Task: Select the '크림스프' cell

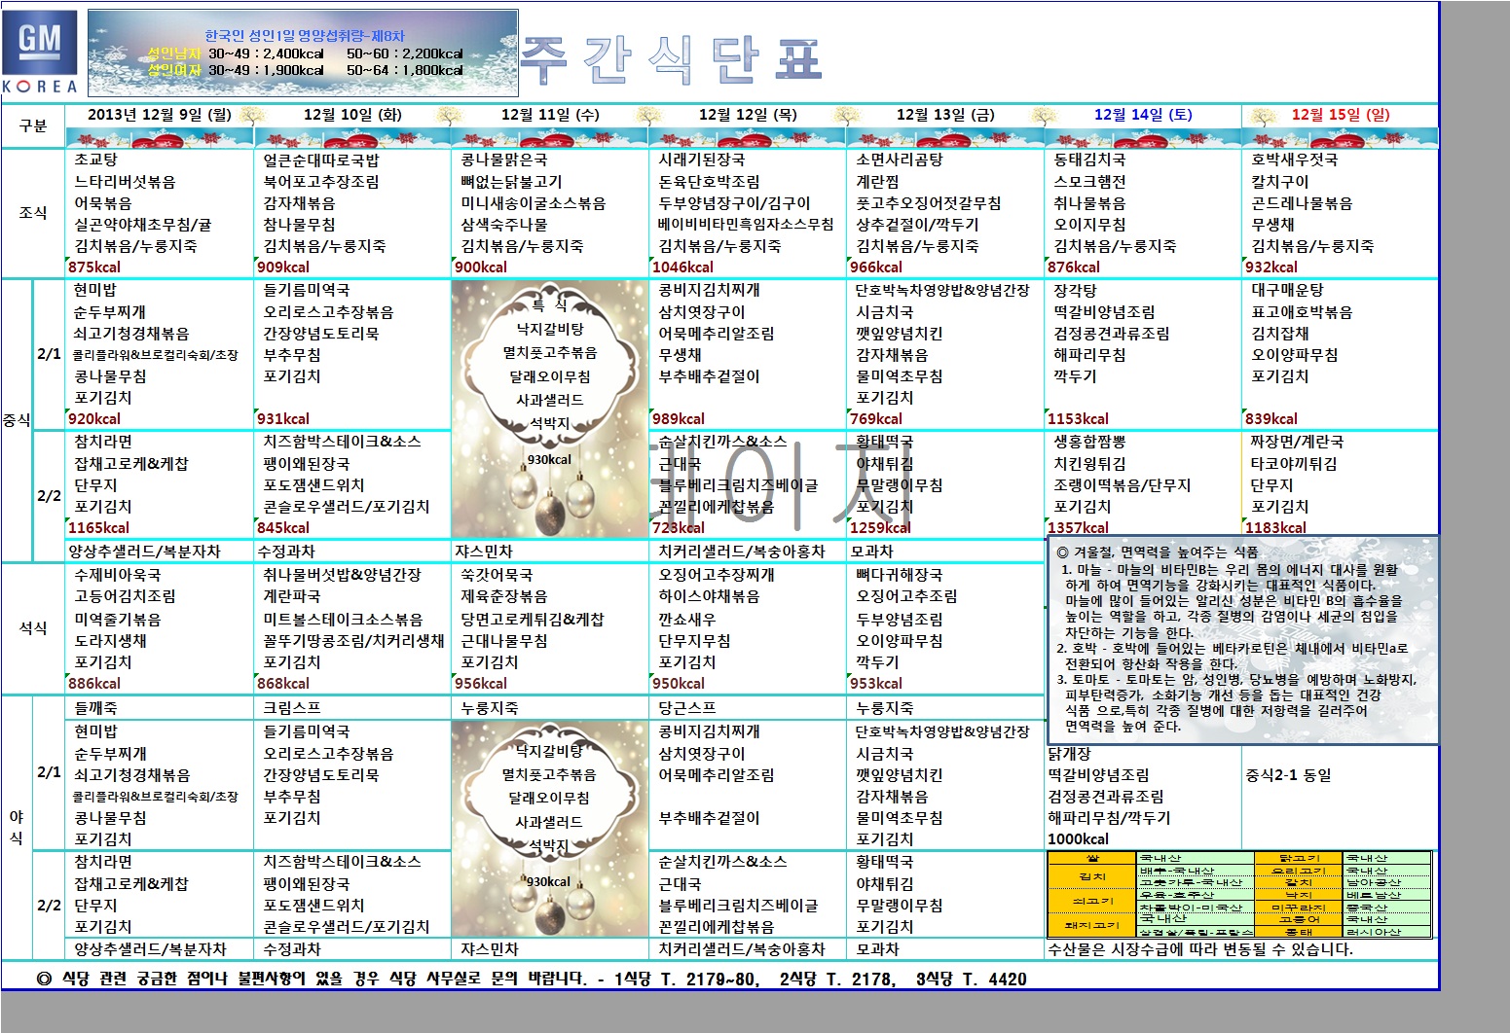Action: [292, 708]
